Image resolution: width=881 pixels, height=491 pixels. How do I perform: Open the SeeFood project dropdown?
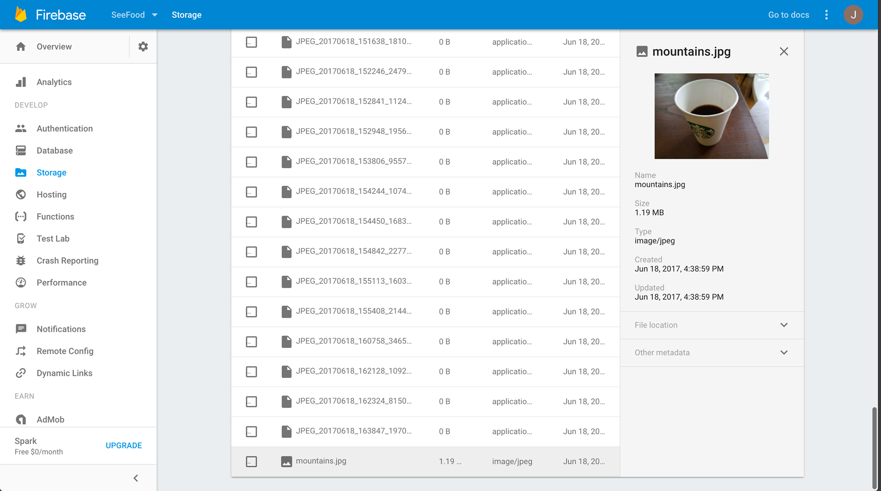tap(134, 15)
